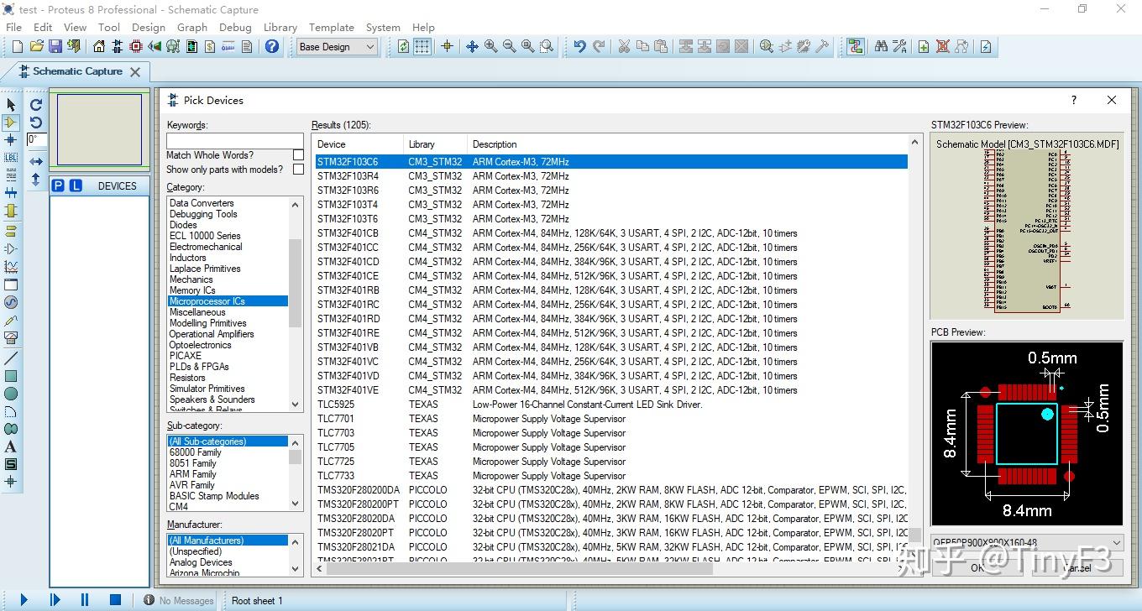Select TLC5925 device row
This screenshot has height=611, width=1142.
point(611,405)
